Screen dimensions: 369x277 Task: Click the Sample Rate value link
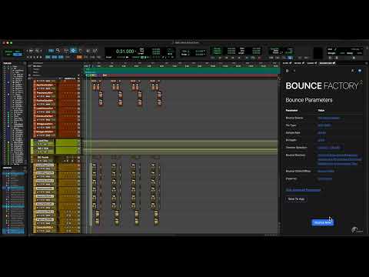[x=322, y=133]
